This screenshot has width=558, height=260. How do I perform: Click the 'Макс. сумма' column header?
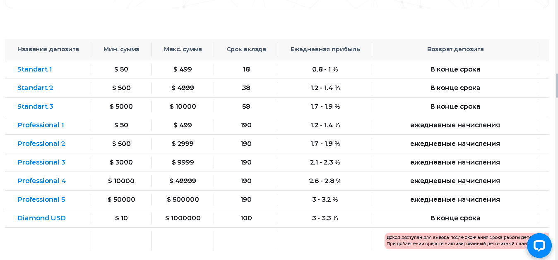[x=183, y=50]
